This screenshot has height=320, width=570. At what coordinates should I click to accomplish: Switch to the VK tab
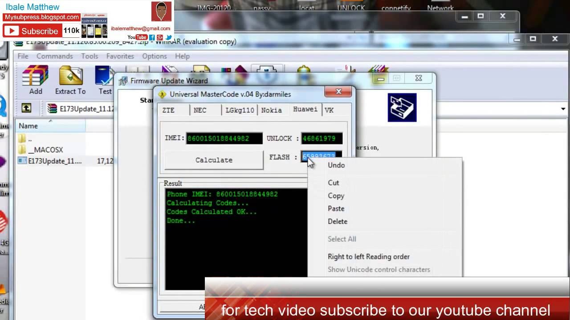click(x=329, y=110)
